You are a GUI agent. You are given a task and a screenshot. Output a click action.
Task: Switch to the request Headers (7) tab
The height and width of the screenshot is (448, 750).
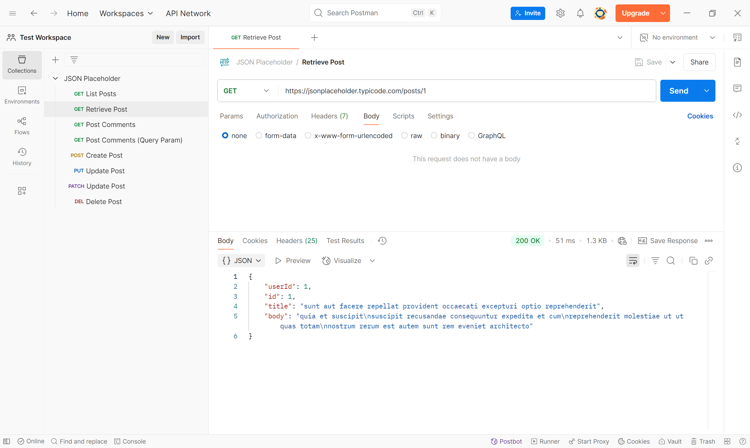coord(329,116)
